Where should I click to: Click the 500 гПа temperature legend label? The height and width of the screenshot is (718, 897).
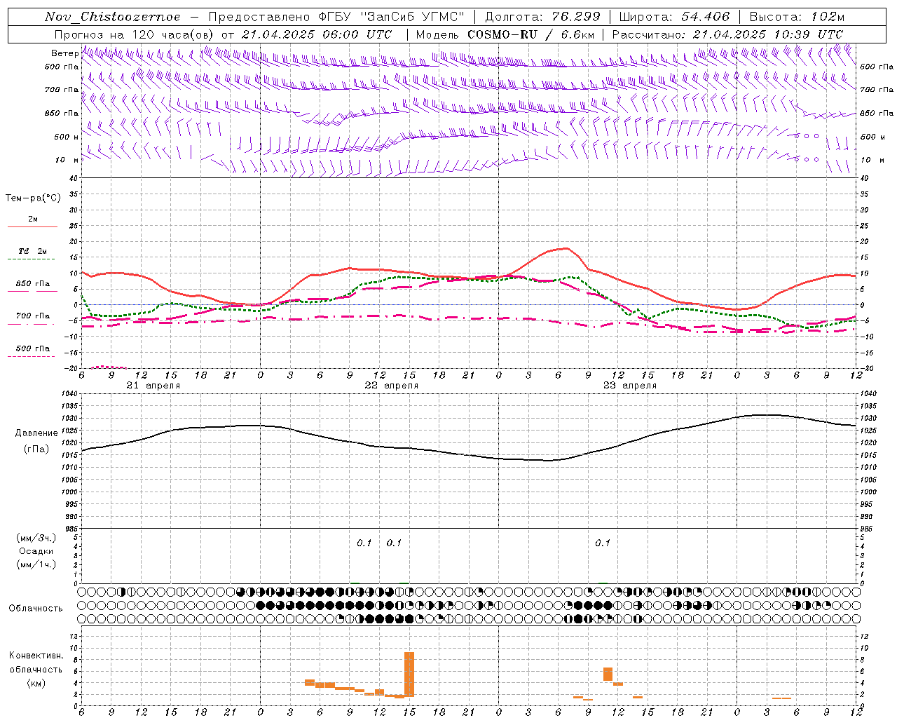pyautogui.click(x=33, y=348)
